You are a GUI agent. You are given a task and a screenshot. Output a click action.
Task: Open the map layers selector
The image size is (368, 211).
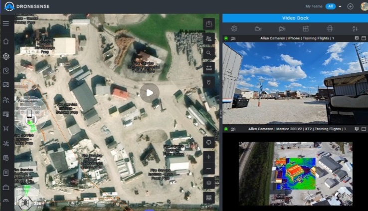208,183
